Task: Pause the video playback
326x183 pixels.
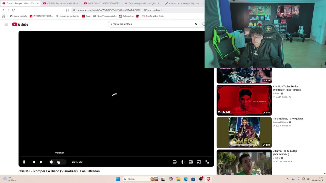Action: [24, 162]
